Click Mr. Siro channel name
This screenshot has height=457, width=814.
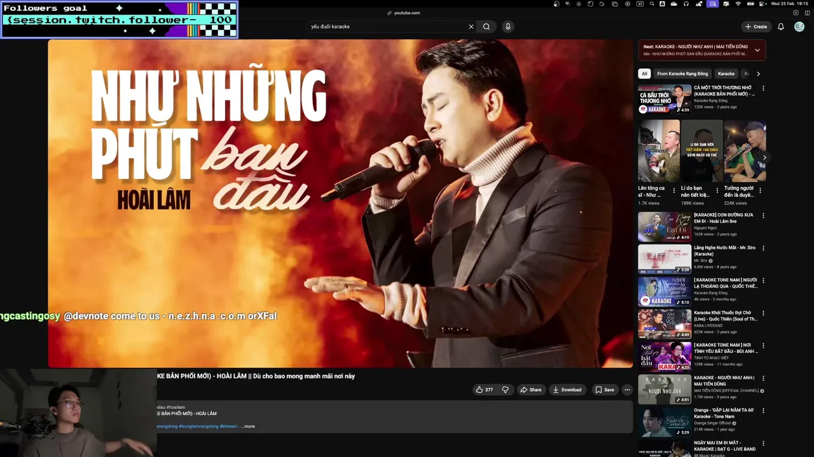pos(700,261)
